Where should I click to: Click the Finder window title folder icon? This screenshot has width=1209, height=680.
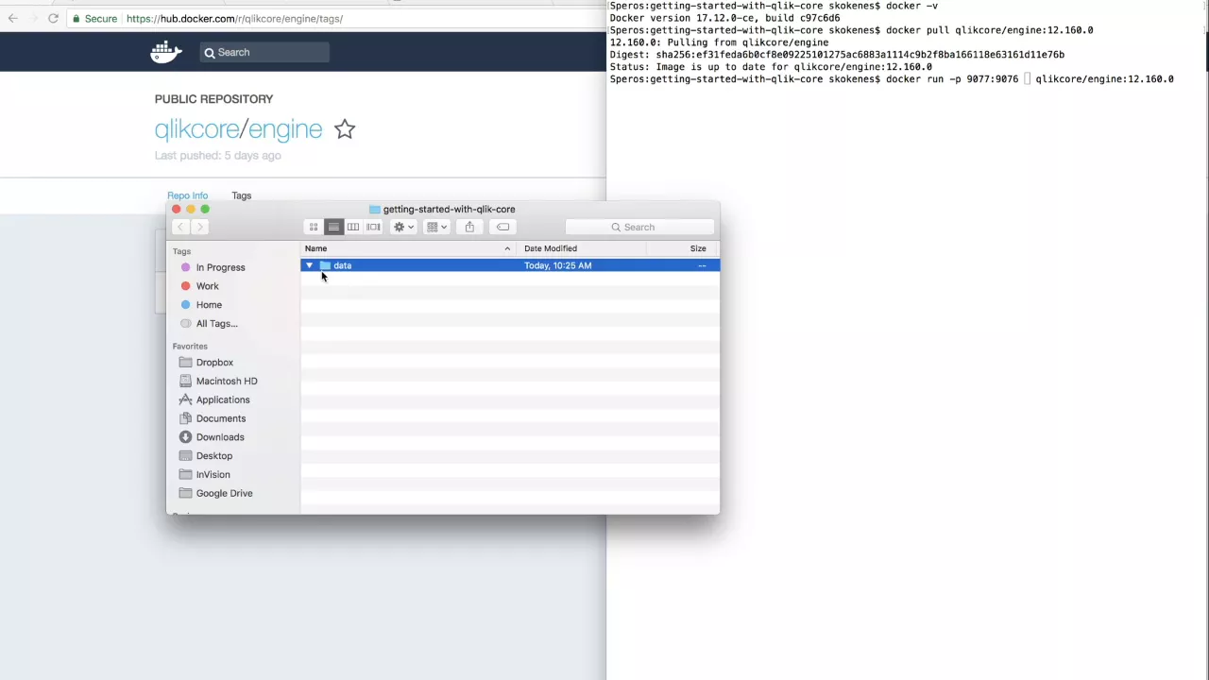coord(375,210)
